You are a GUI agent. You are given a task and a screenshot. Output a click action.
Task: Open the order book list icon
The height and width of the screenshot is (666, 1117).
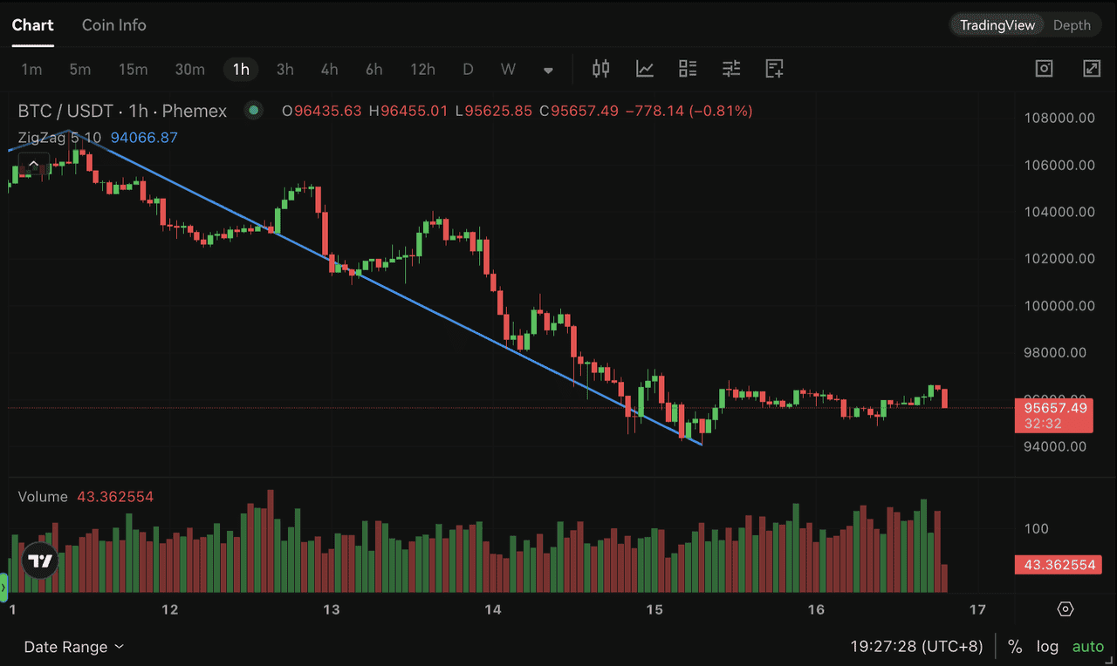pos(688,68)
